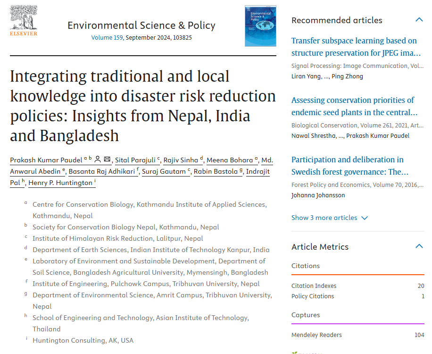Open the Environmental Science & Policy journal title

click(141, 25)
